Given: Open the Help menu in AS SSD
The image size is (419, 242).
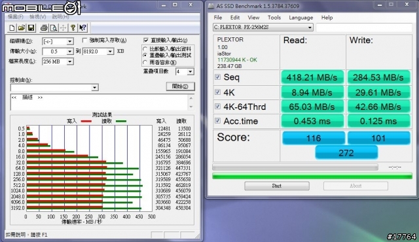Looking at the screenshot, I should [x=327, y=18].
